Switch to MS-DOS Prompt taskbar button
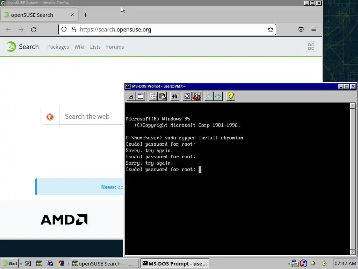 pyautogui.click(x=175, y=263)
